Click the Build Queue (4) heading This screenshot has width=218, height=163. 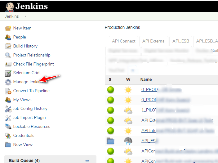[x=24, y=161]
